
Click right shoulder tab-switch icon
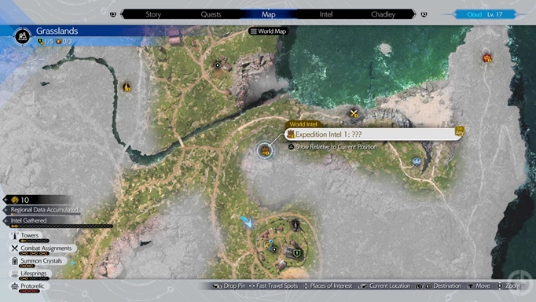pos(424,14)
